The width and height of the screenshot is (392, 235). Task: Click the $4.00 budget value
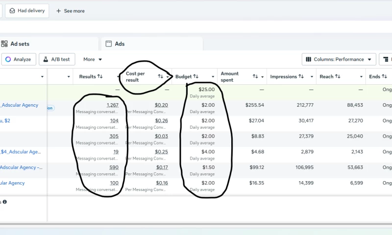[208, 152]
